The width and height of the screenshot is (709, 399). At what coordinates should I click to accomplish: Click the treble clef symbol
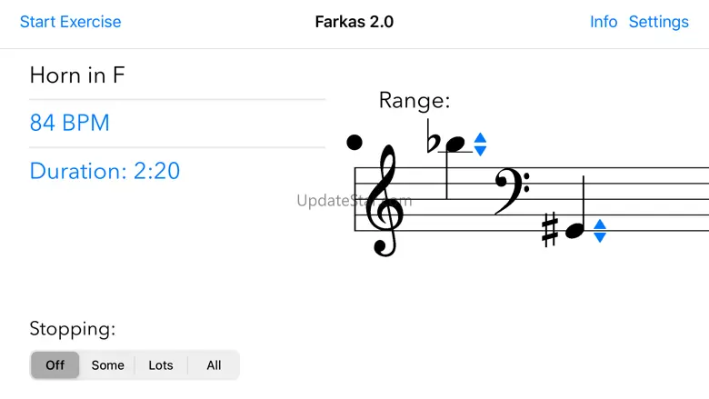pos(384,200)
